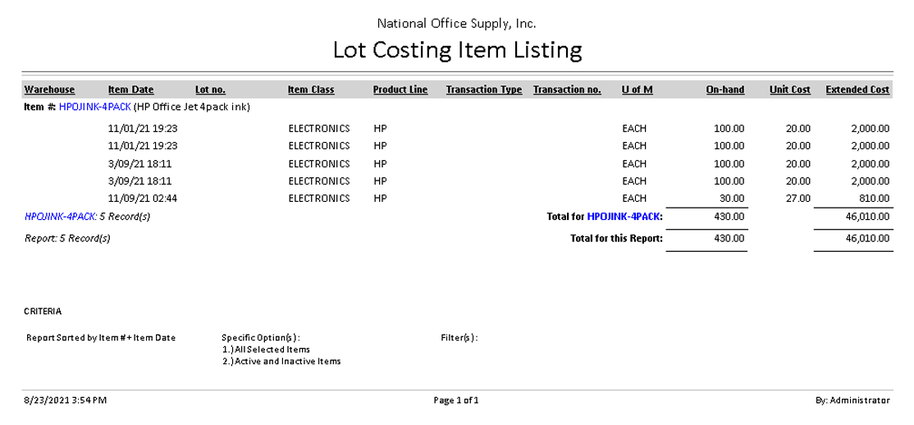Select the U of M column header
This screenshot has height=425, width=914.
pos(638,89)
